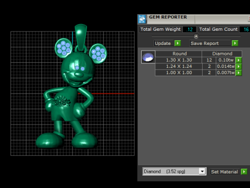Image resolution: width=250 pixels, height=188 pixels.
Task: Click green arrow on 0.007tw row
Action: point(239,73)
